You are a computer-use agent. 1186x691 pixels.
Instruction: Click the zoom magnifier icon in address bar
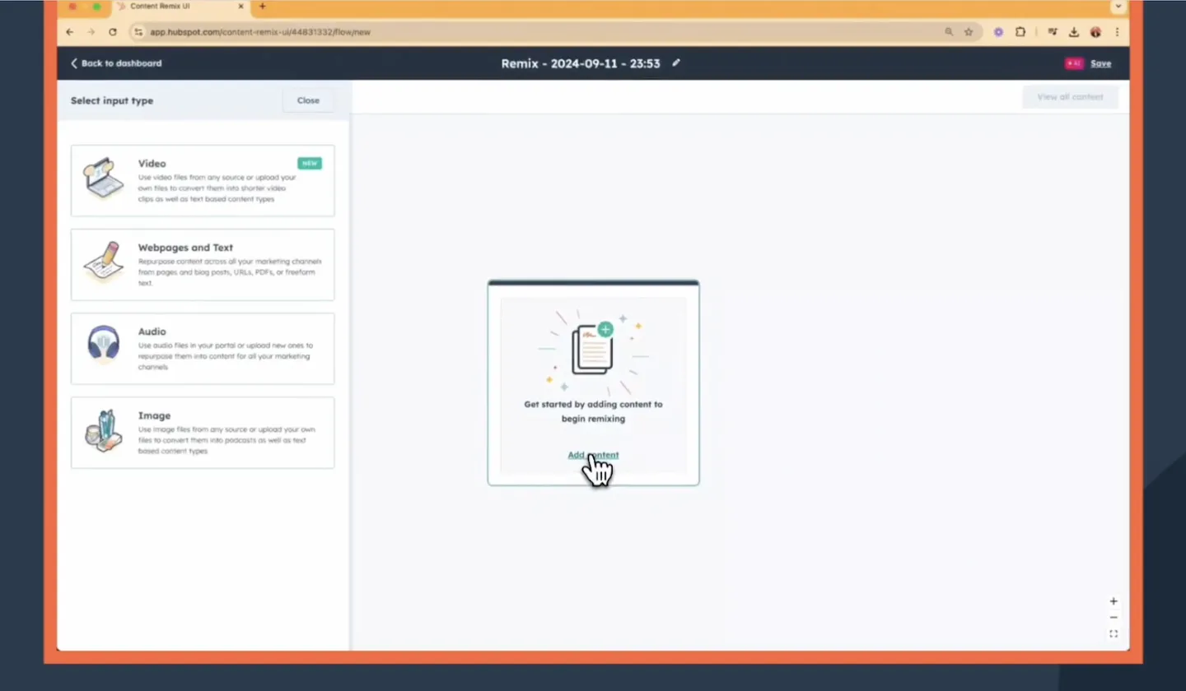[949, 32]
